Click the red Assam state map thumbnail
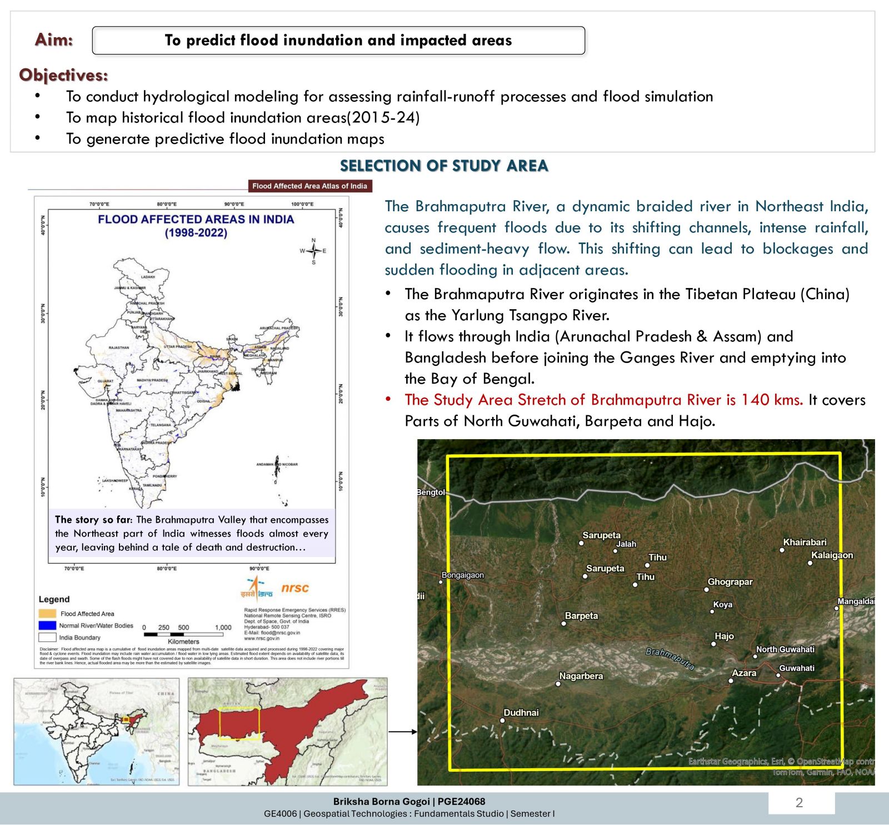The height and width of the screenshot is (825, 889). tap(287, 732)
